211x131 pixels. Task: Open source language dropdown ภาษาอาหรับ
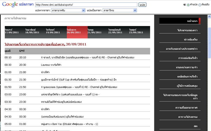click(68, 10)
